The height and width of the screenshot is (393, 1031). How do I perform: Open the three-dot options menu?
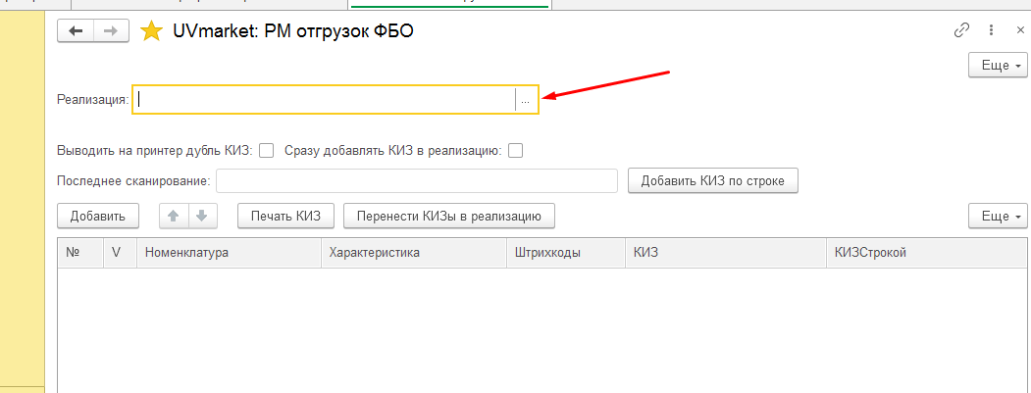[x=991, y=30]
